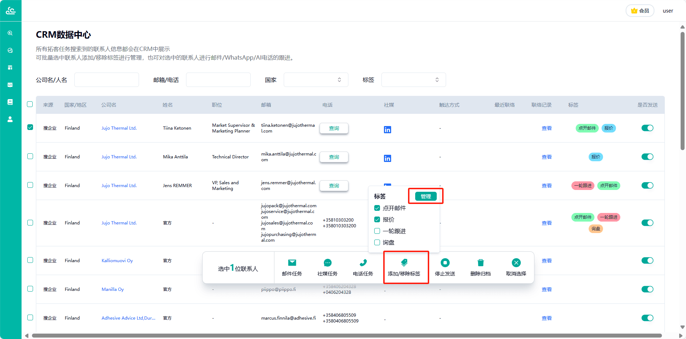Click 查询 phone button for Tiina Ketonen

[334, 128]
